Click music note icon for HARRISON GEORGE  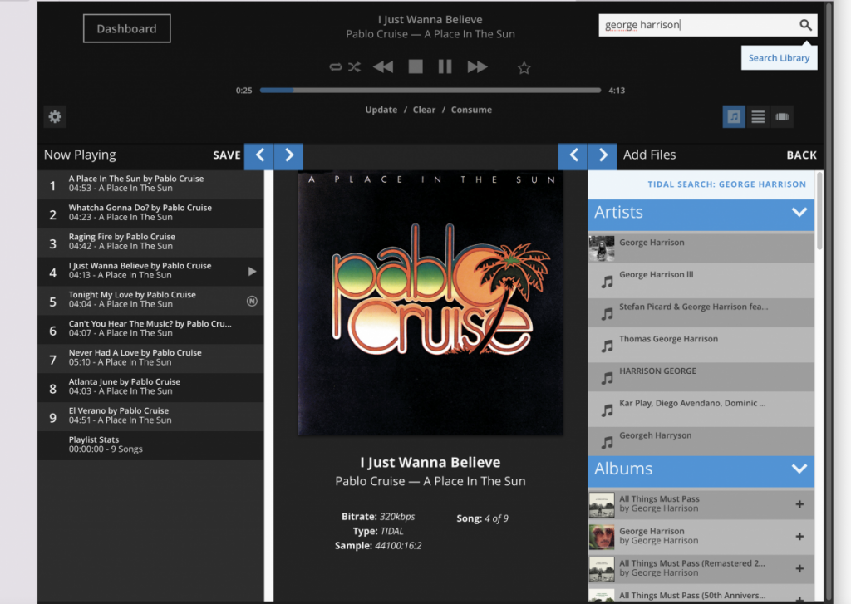[x=607, y=378]
